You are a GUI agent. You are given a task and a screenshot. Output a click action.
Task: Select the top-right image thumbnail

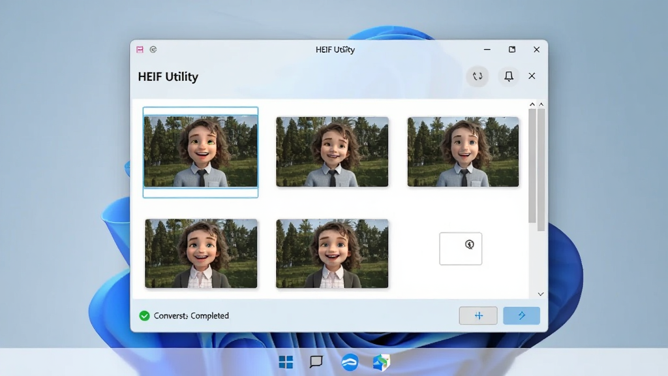point(463,151)
